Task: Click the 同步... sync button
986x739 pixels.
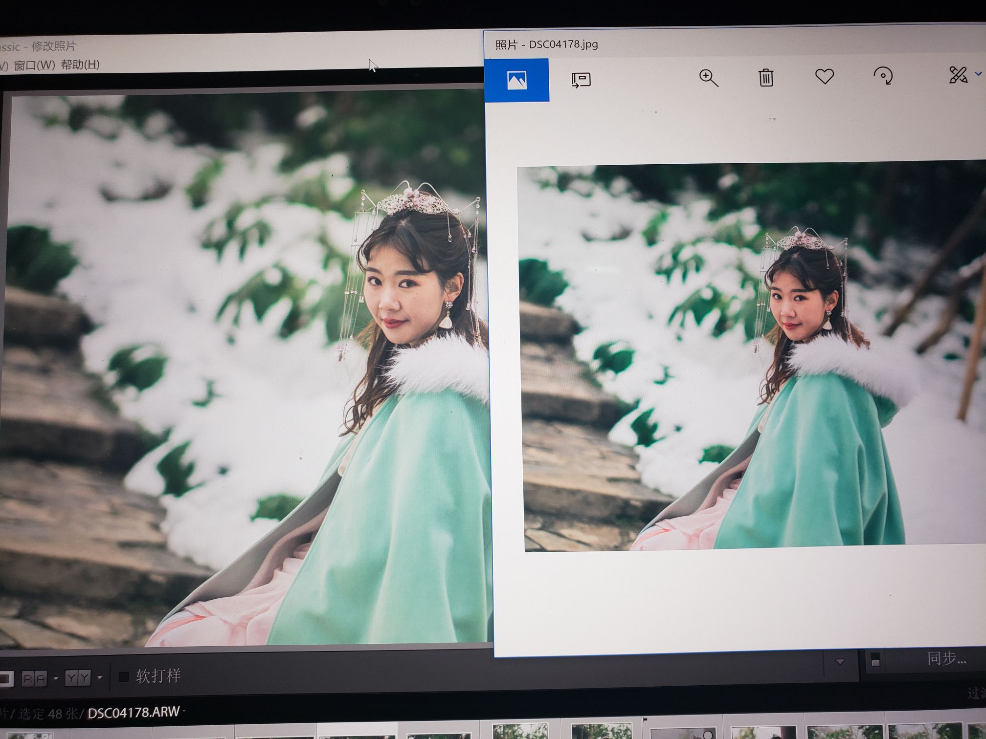Action: click(x=946, y=658)
